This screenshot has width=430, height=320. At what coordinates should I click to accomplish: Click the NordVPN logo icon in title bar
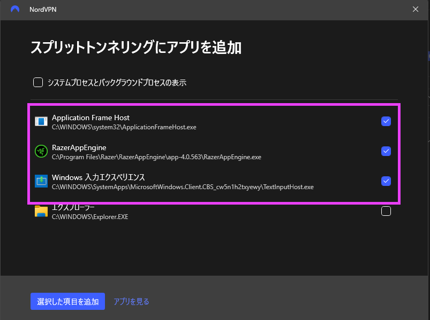pos(15,9)
